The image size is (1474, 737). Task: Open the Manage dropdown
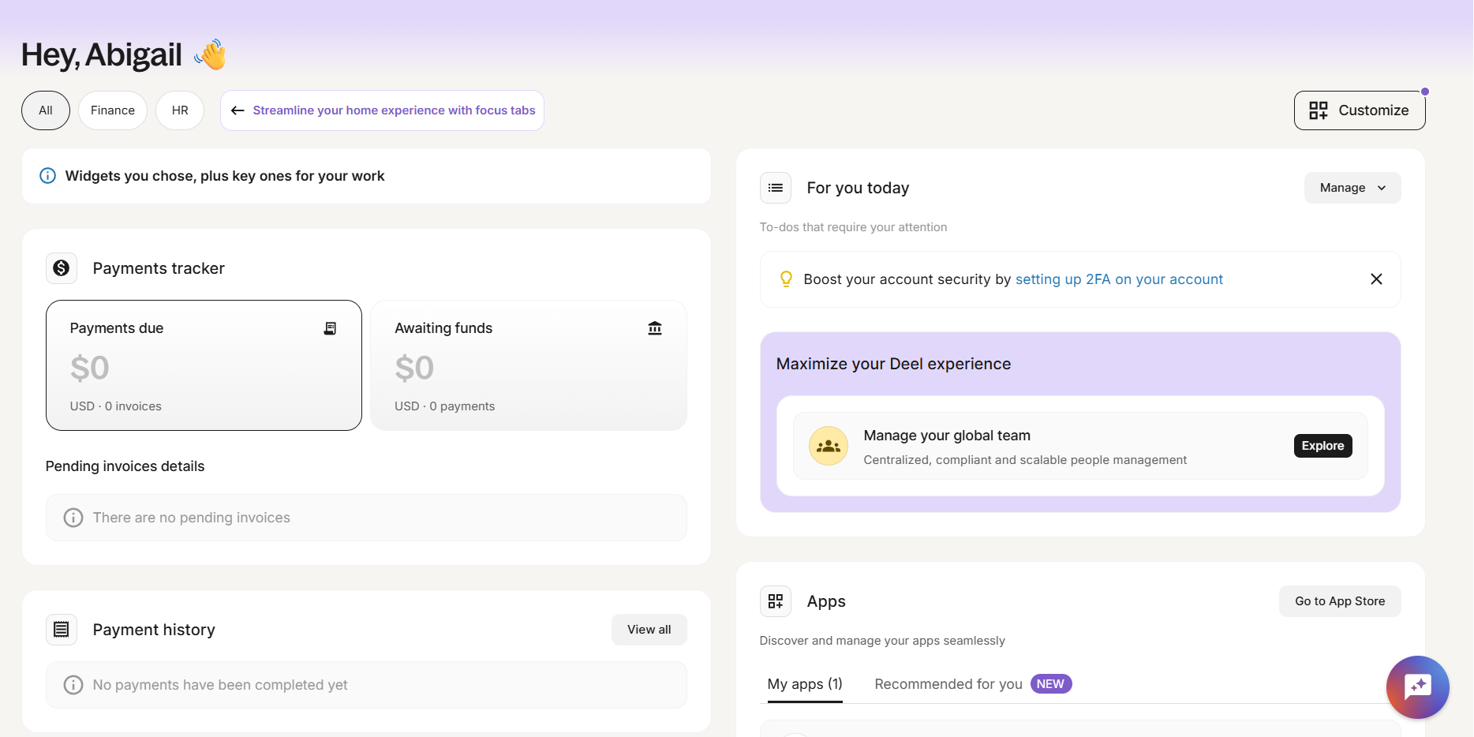tap(1352, 188)
